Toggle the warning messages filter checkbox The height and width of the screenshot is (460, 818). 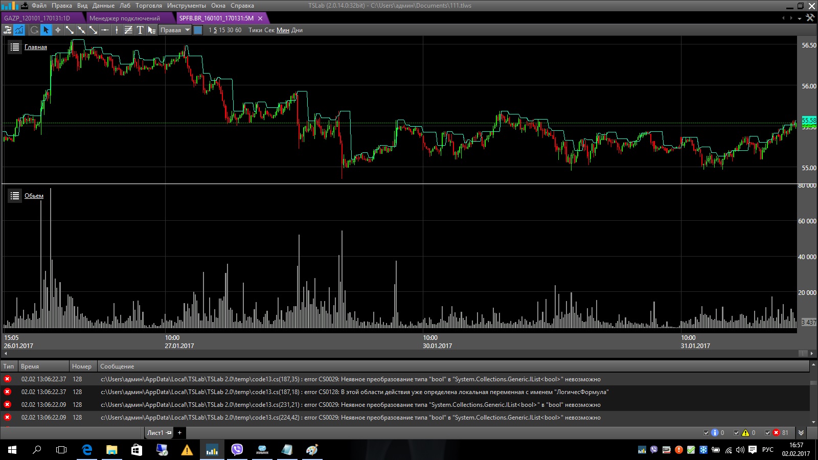(x=737, y=433)
